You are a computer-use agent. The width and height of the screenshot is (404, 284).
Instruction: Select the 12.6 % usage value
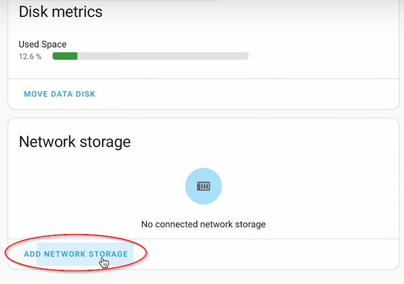(30, 56)
